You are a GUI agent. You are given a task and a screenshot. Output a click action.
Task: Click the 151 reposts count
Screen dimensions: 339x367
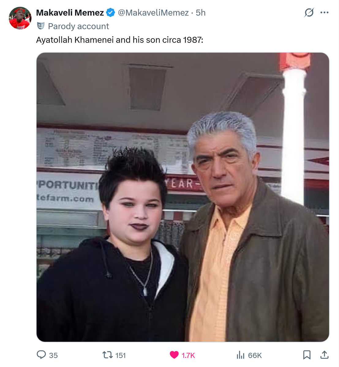(121, 355)
